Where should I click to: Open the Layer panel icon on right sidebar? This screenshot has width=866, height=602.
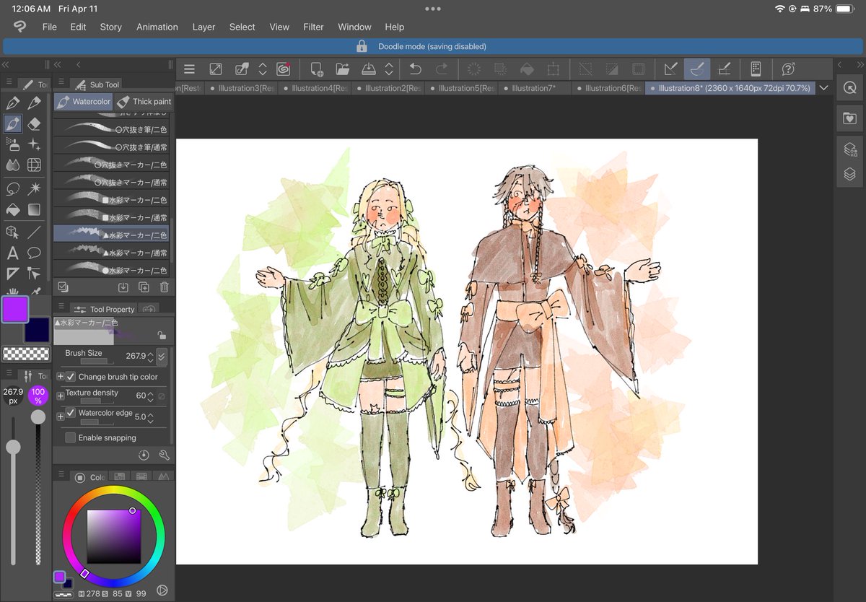[849, 175]
